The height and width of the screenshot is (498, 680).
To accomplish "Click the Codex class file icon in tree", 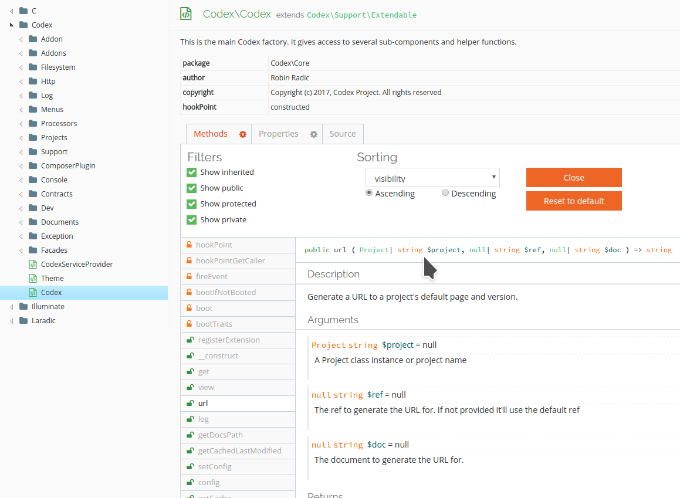I will pyautogui.click(x=33, y=292).
